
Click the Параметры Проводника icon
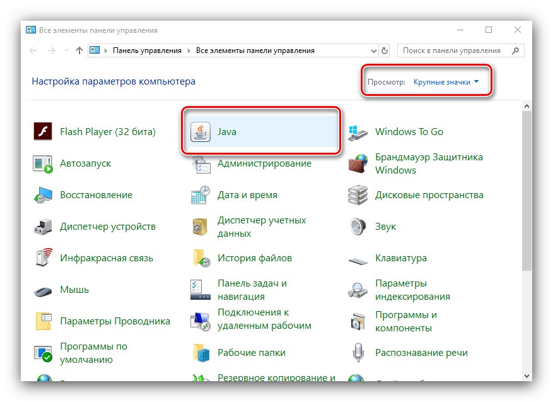(x=44, y=321)
